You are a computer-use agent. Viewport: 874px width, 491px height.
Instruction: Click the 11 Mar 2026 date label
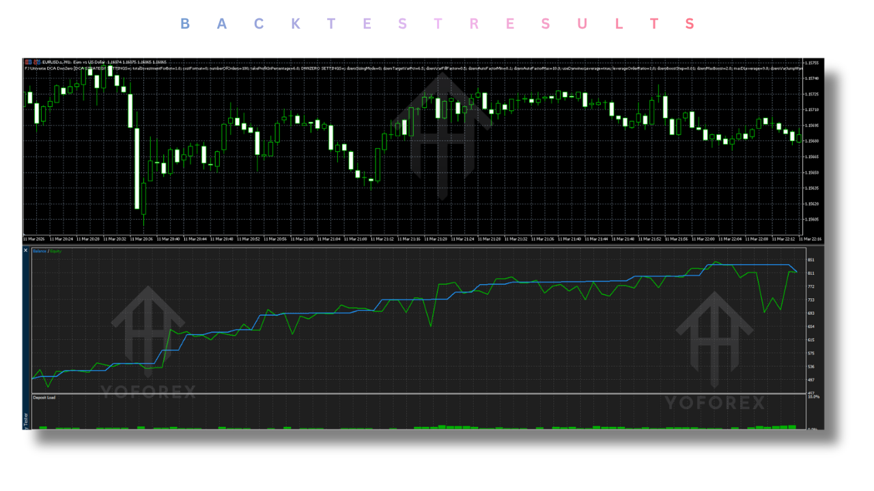coord(34,239)
